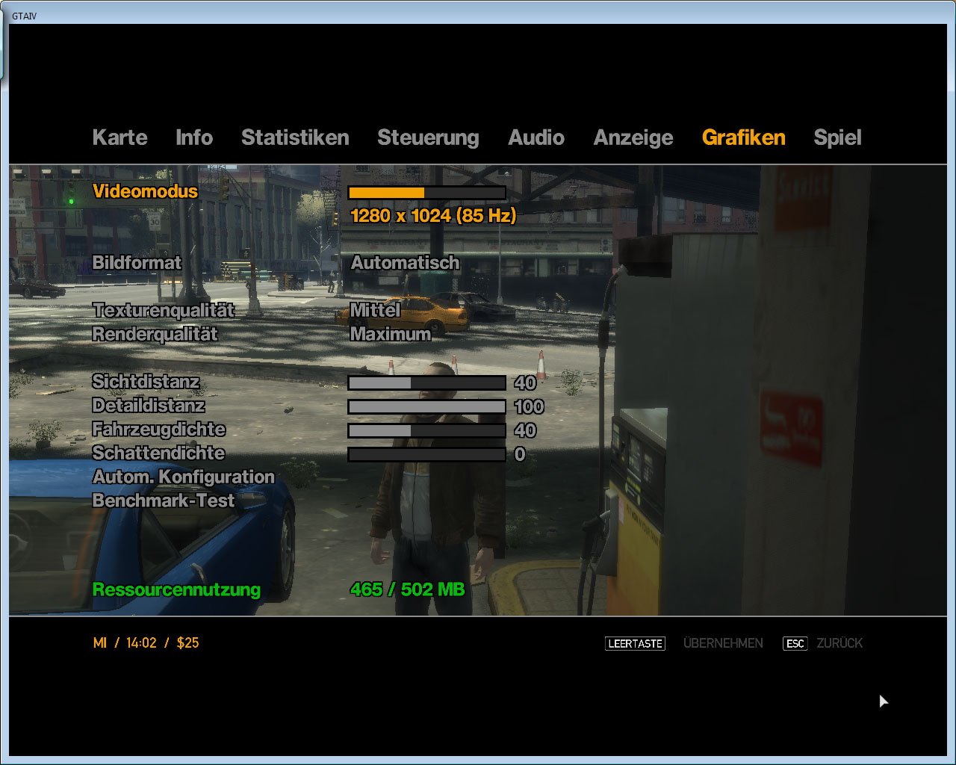The image size is (956, 765).
Task: Open the Statistiken tab
Action: (295, 137)
